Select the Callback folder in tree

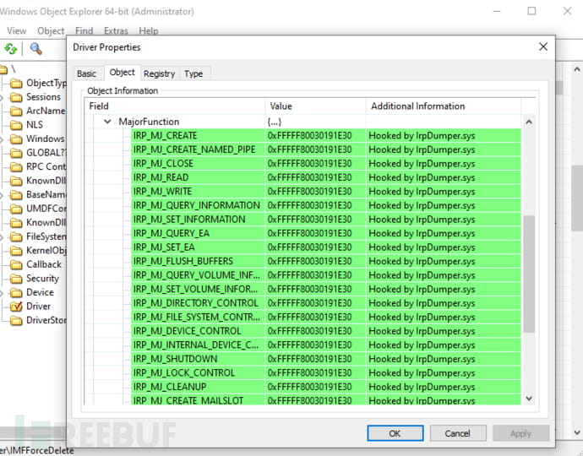pos(43,264)
